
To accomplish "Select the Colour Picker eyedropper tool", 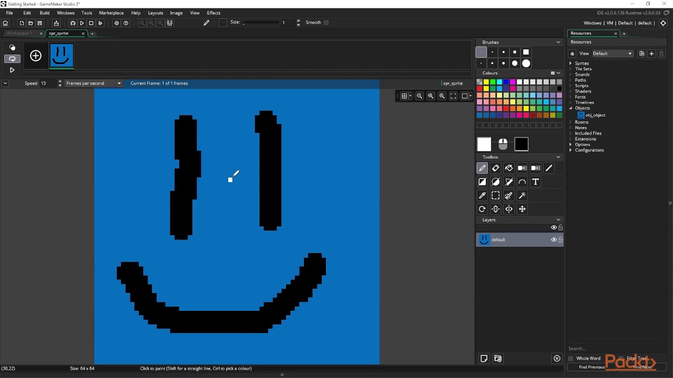I will [x=482, y=195].
